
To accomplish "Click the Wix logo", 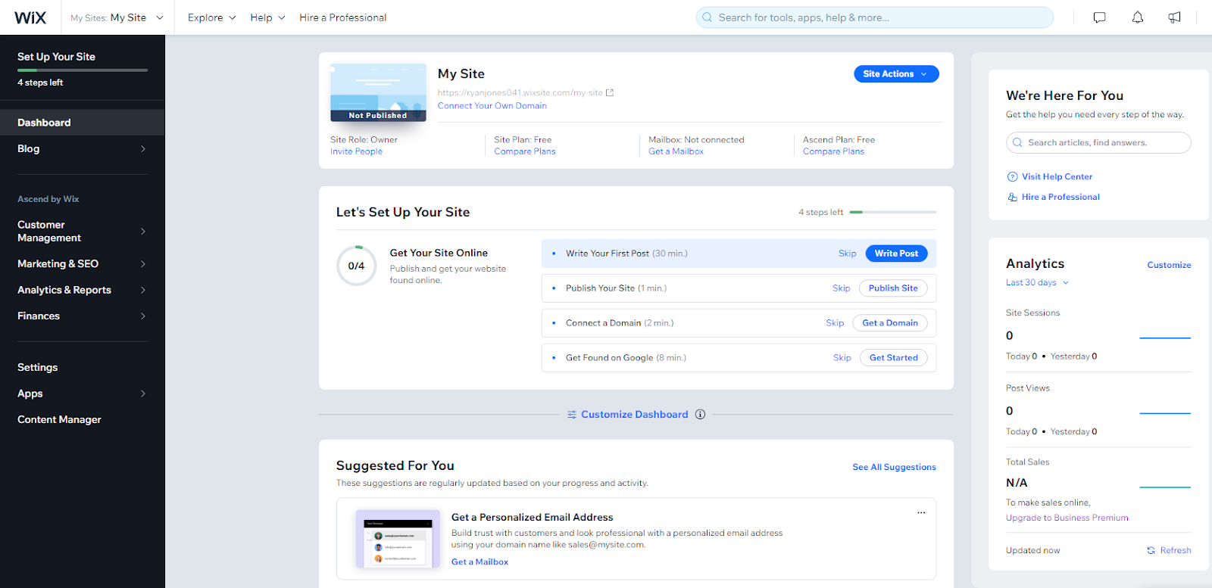I will pos(30,17).
